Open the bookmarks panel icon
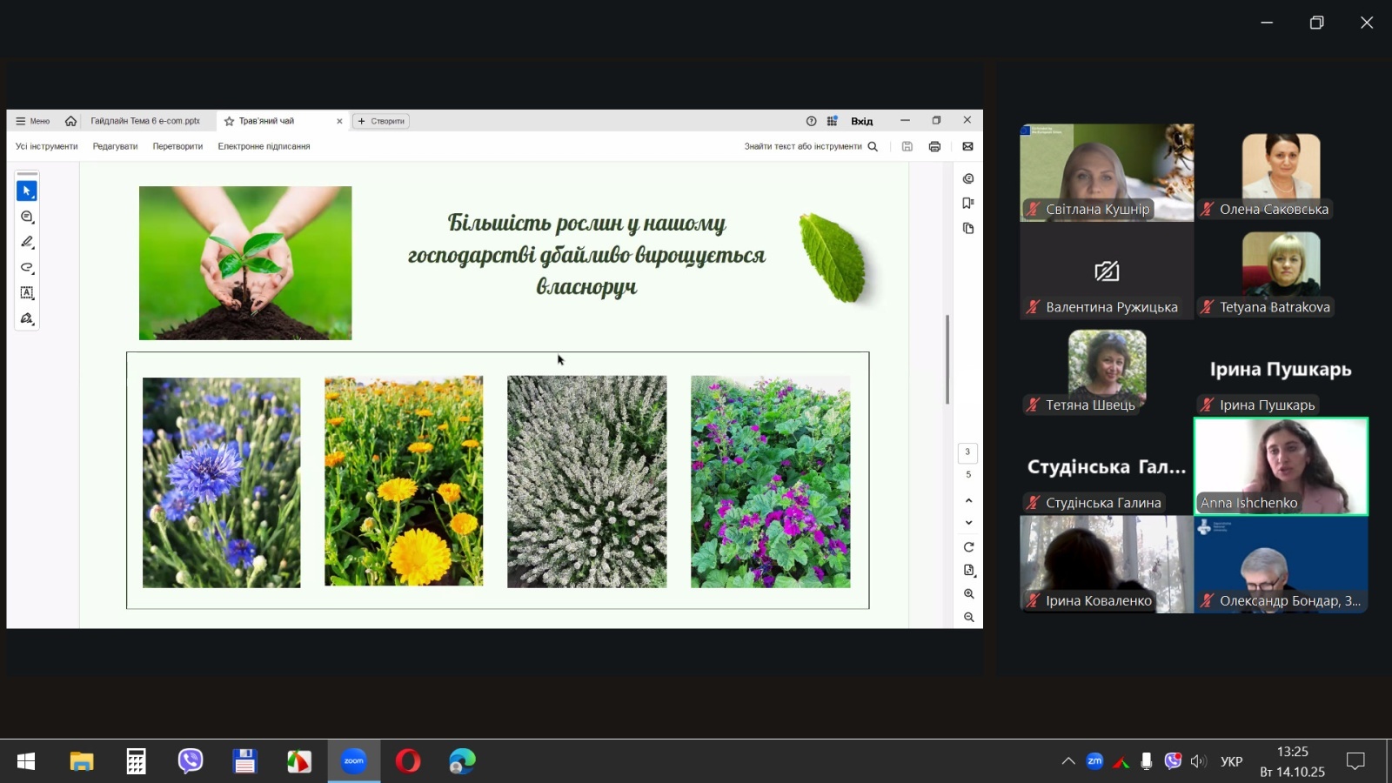 click(x=968, y=203)
